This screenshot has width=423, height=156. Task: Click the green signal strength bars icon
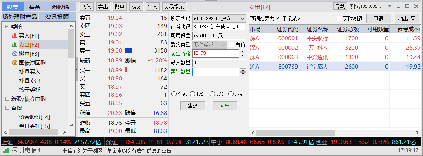coord(6,151)
